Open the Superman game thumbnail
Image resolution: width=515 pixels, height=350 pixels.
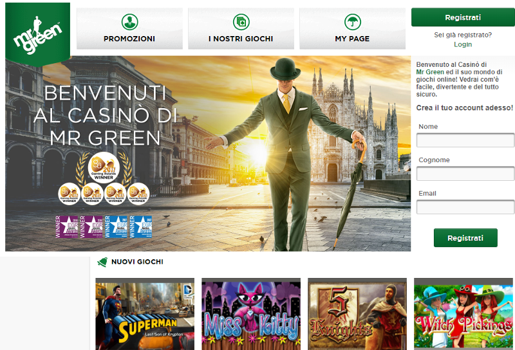[145, 314]
